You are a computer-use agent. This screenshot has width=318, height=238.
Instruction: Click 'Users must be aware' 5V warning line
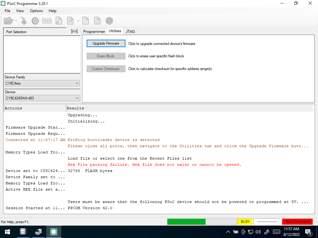coord(188,202)
